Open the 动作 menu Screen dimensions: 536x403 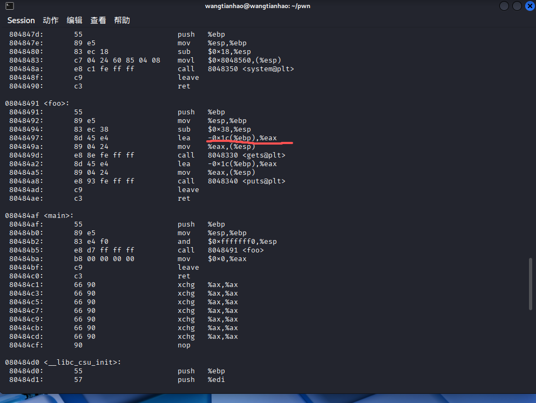51,21
